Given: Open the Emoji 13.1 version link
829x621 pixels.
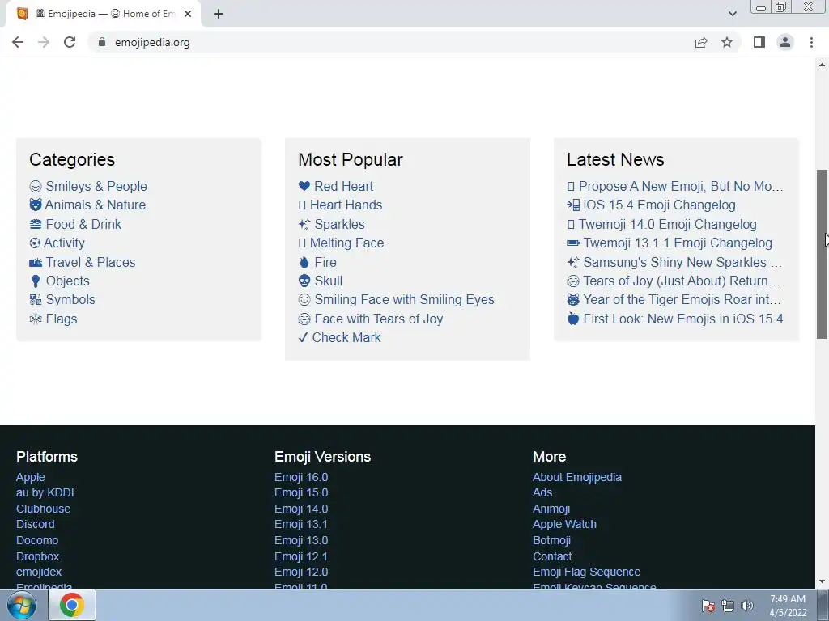Looking at the screenshot, I should pyautogui.click(x=301, y=524).
